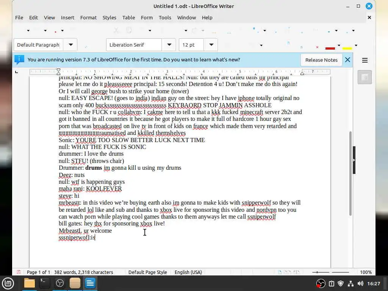Open the Linux Mint start menu

[x=8, y=283]
